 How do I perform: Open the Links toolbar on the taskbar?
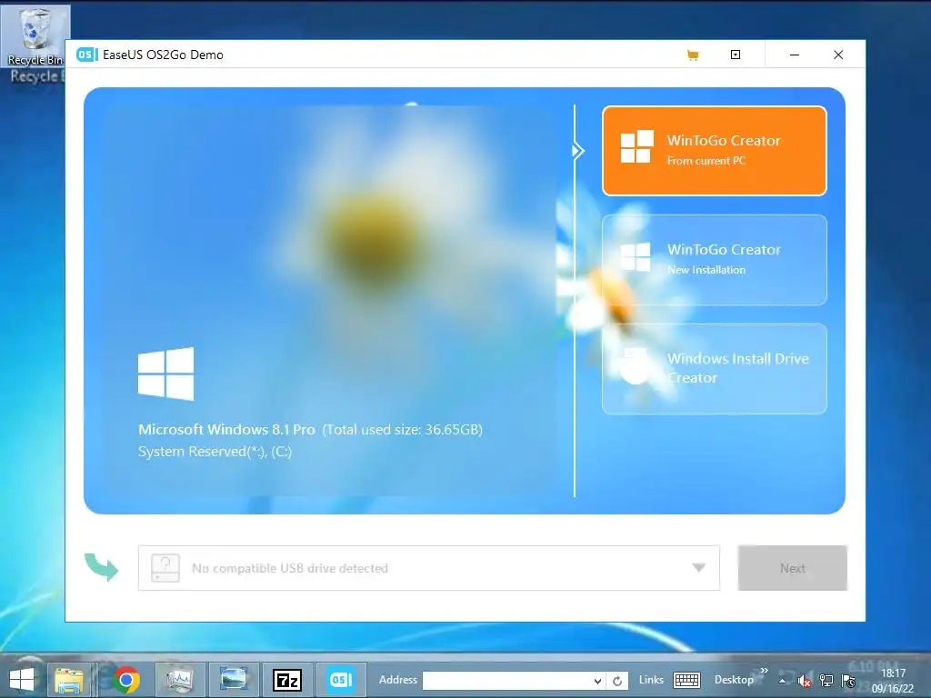pos(651,680)
